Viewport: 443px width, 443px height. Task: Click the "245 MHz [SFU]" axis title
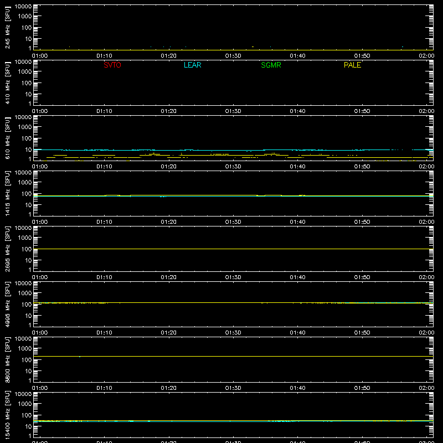click(x=7, y=27)
